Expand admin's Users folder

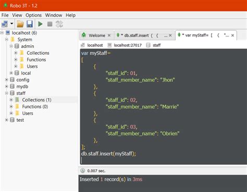tap(16, 67)
